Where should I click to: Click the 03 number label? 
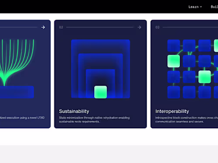[x=157, y=27]
